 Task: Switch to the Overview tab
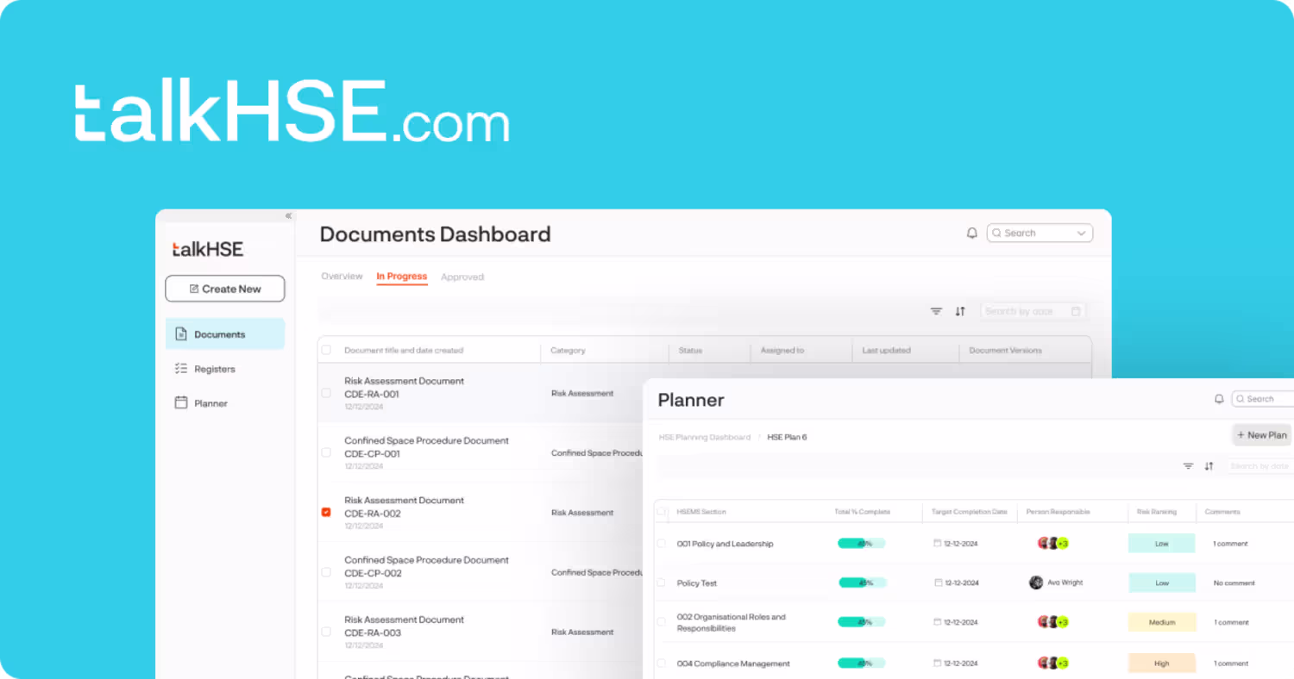click(x=342, y=277)
